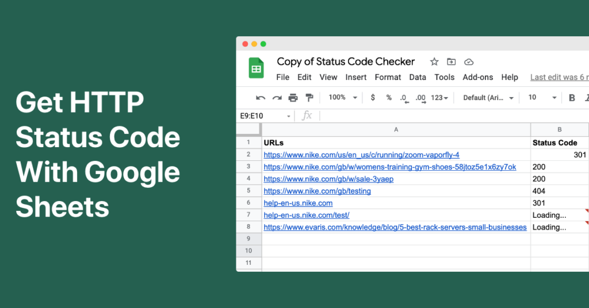
Task: Click the Redo arrow in toolbar
Action: click(277, 98)
